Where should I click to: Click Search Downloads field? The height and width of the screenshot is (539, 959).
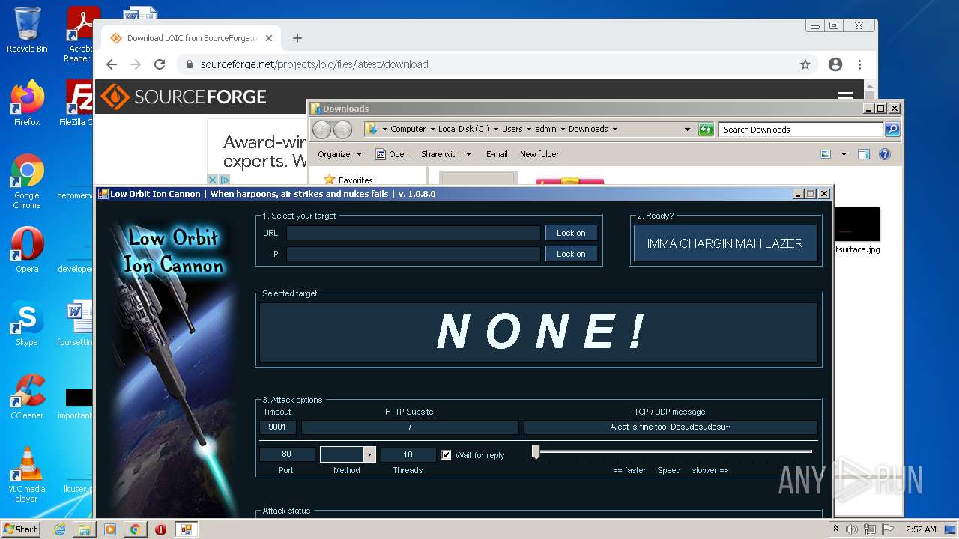pyautogui.click(x=801, y=130)
